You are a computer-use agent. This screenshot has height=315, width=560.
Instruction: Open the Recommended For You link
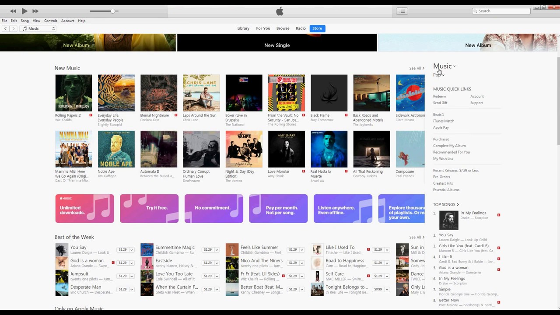451,152
